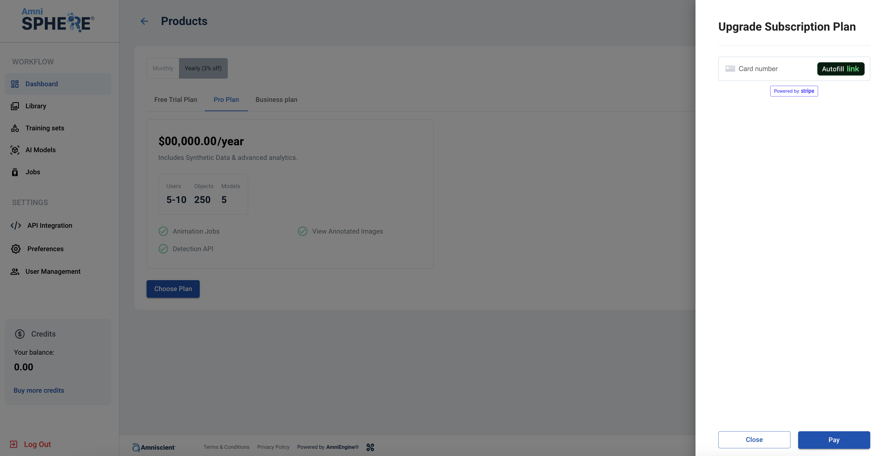Close the Upgrade Subscription panel
Image resolution: width=883 pixels, height=456 pixels.
coord(754,440)
